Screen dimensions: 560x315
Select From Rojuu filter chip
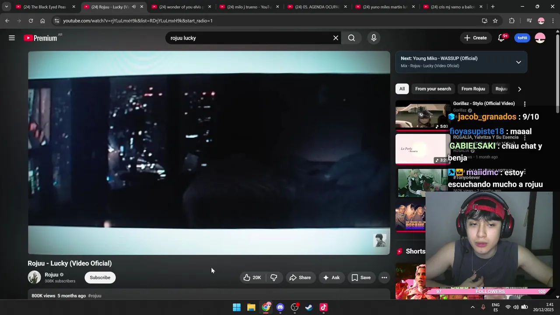[473, 89]
